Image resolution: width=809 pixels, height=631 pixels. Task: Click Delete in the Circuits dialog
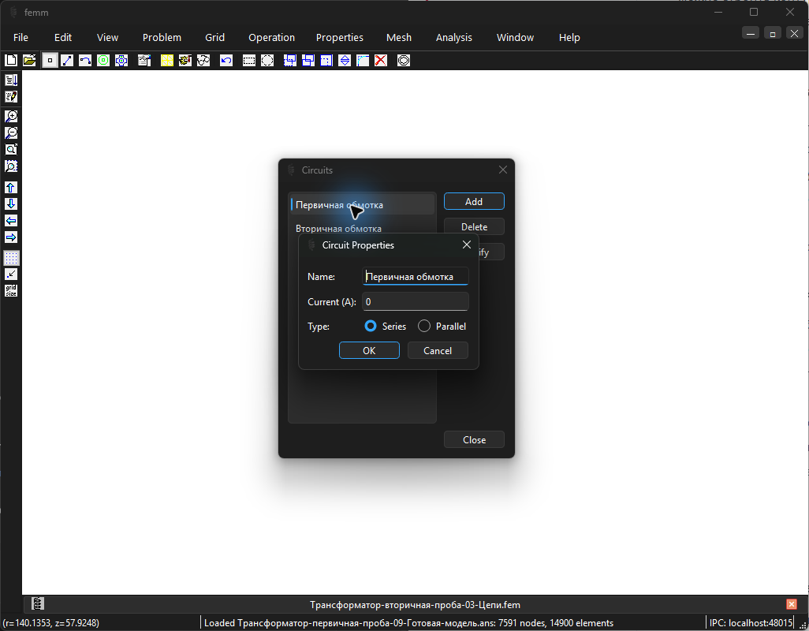pyautogui.click(x=474, y=227)
